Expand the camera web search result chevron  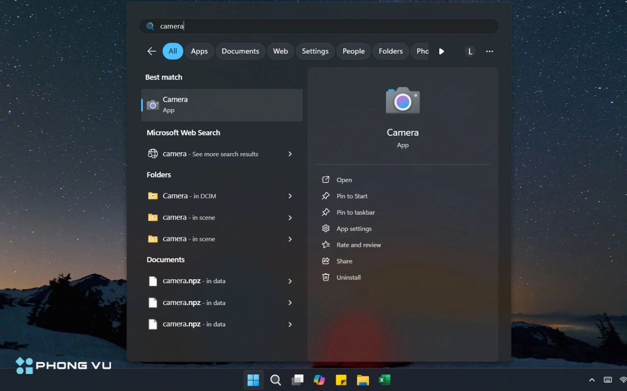tap(290, 154)
